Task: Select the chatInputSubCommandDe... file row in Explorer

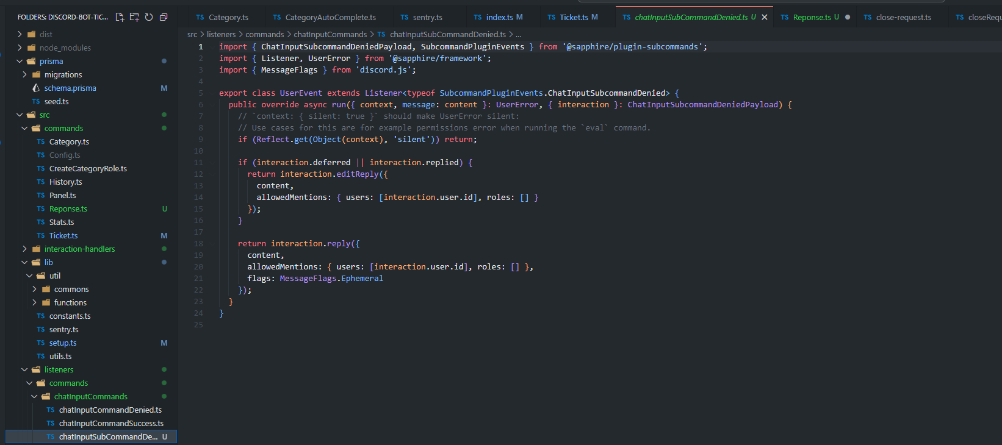Action: click(x=92, y=436)
